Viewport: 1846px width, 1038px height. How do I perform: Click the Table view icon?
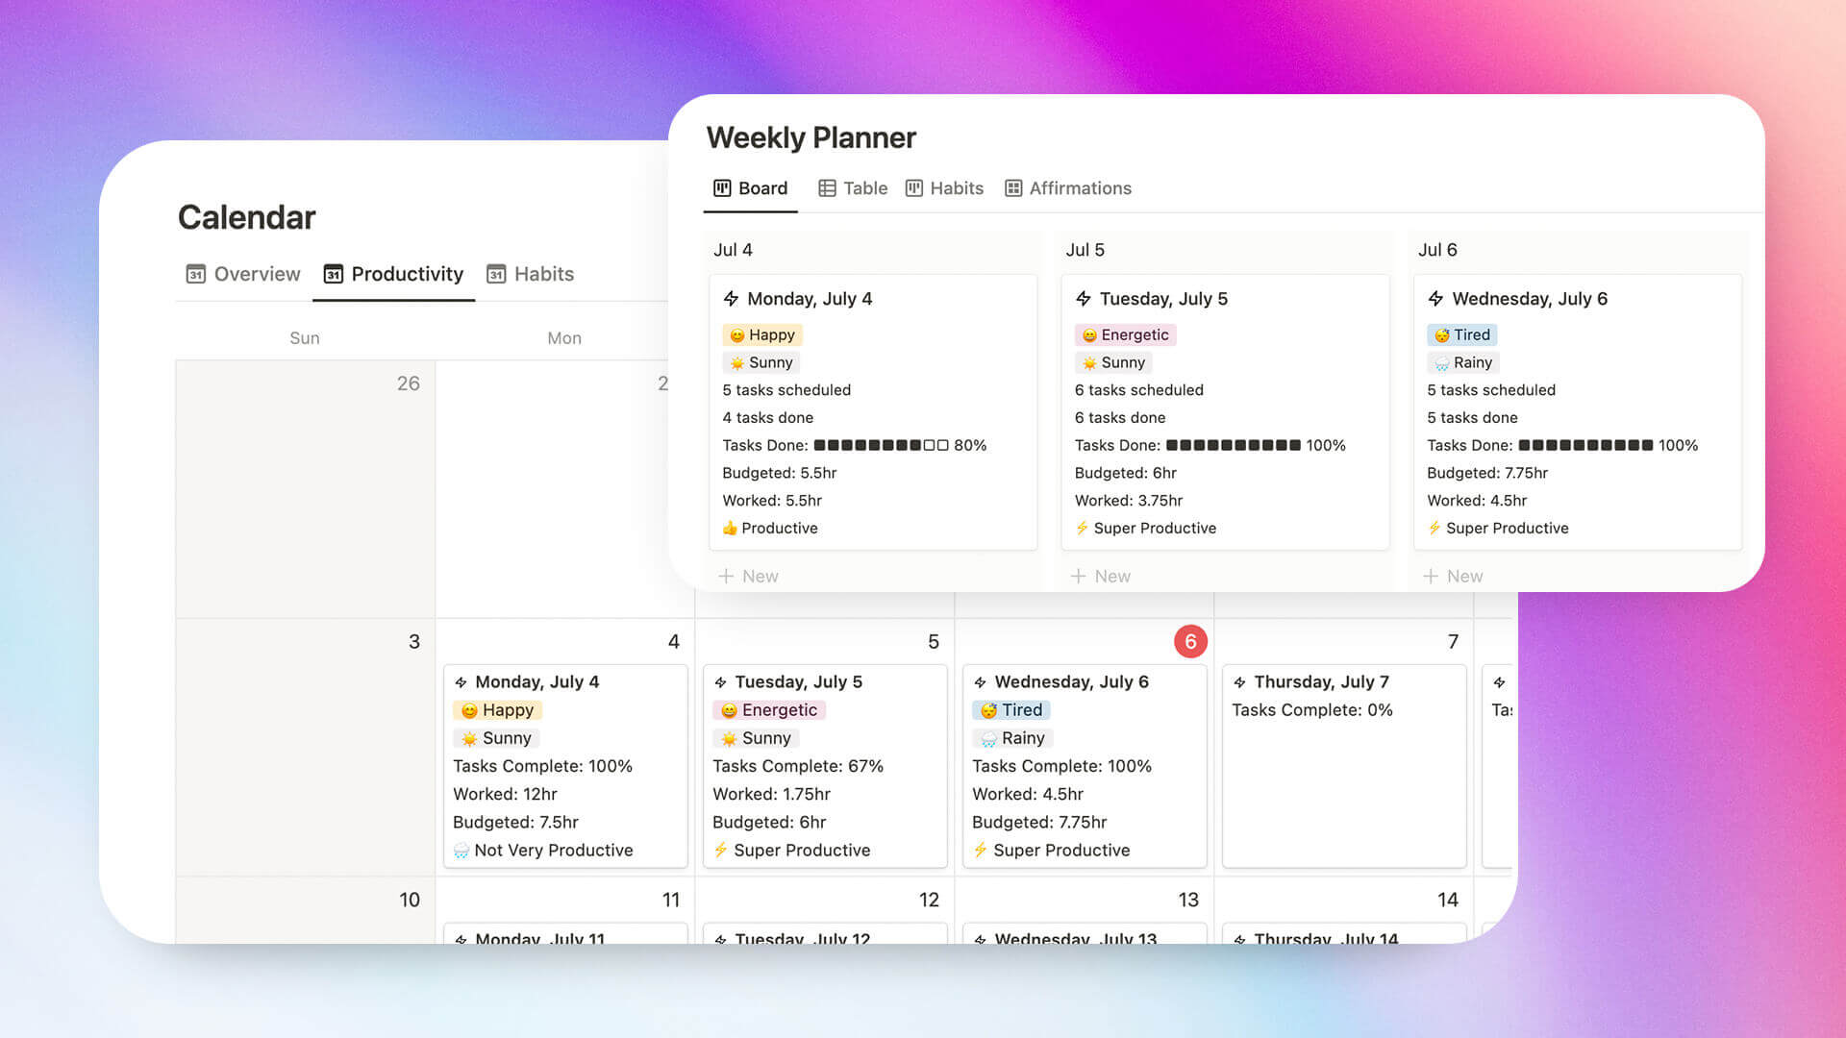[x=827, y=187]
